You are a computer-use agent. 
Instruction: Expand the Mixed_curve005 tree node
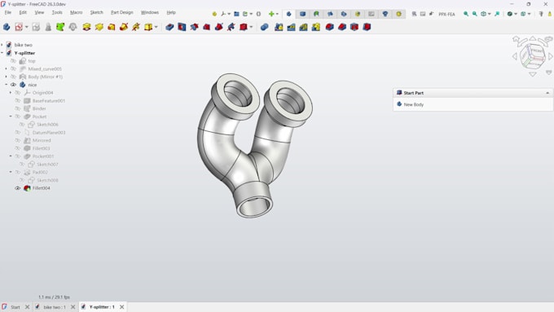tap(6, 69)
